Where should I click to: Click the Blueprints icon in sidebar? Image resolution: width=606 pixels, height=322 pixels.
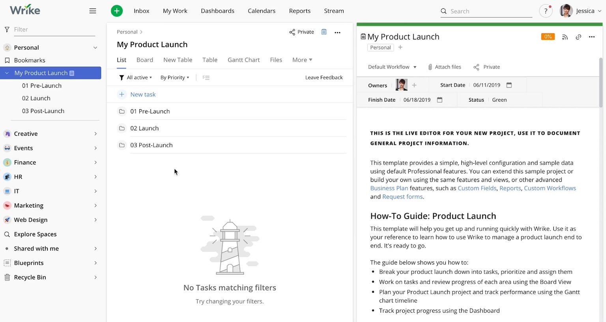(7, 263)
